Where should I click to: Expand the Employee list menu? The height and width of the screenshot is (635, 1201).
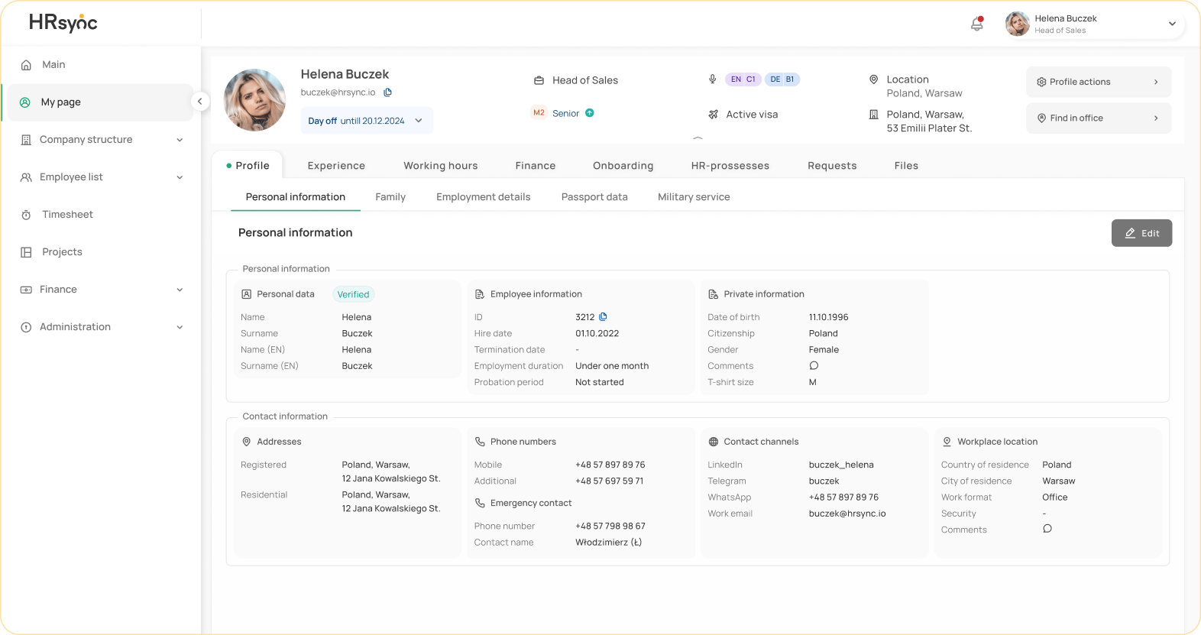[x=180, y=177]
